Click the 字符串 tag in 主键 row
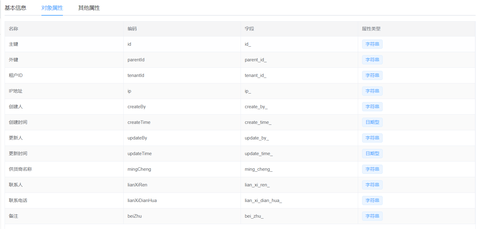483x229 pixels. point(372,44)
